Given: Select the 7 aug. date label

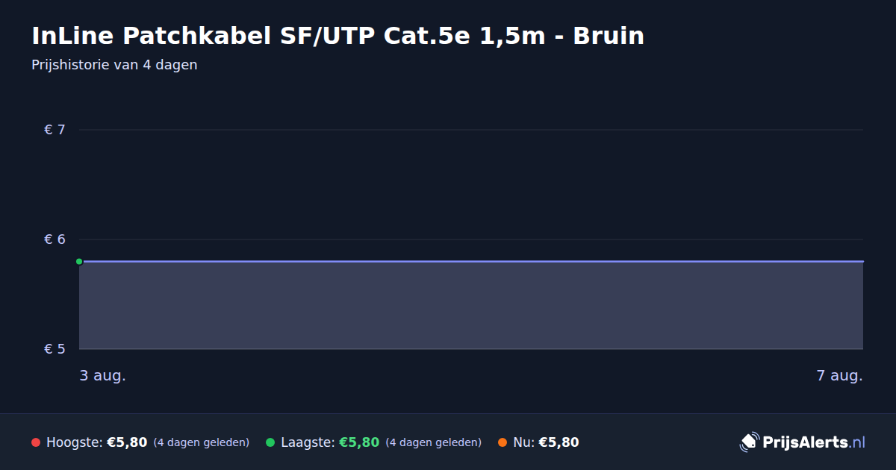Looking at the screenshot, I should 839,376.
